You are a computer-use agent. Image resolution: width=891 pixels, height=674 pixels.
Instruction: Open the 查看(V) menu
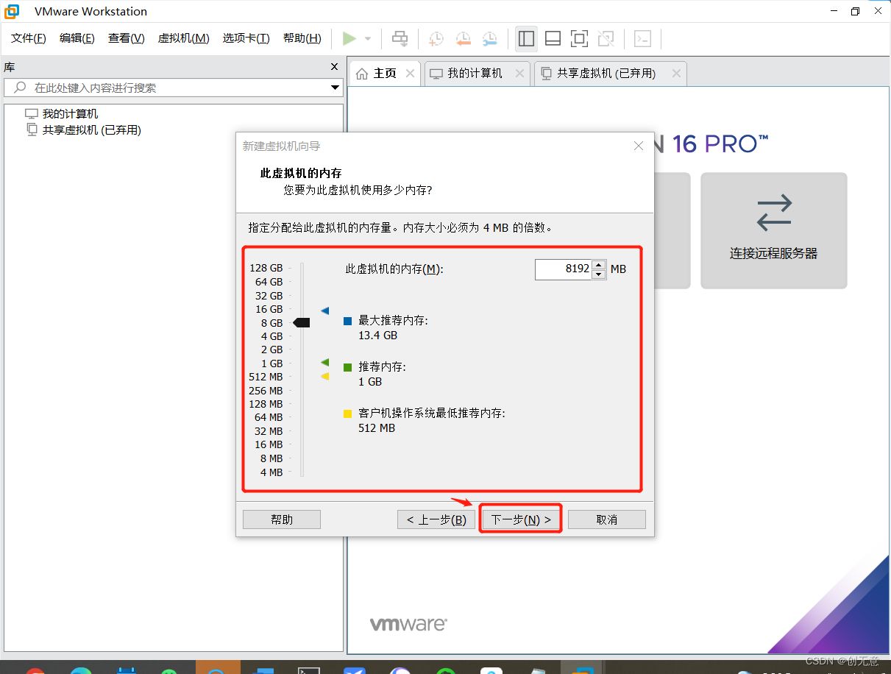click(127, 38)
